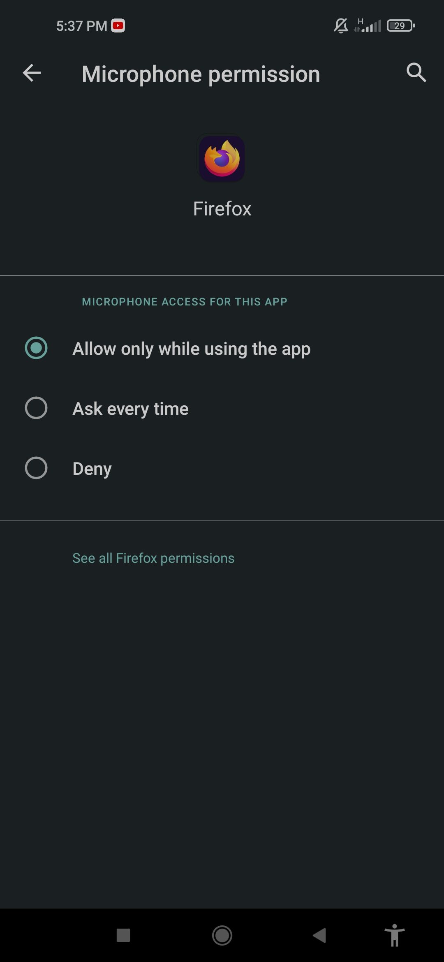Tap the battery indicator in status bar
The width and height of the screenshot is (444, 962).
click(x=400, y=25)
